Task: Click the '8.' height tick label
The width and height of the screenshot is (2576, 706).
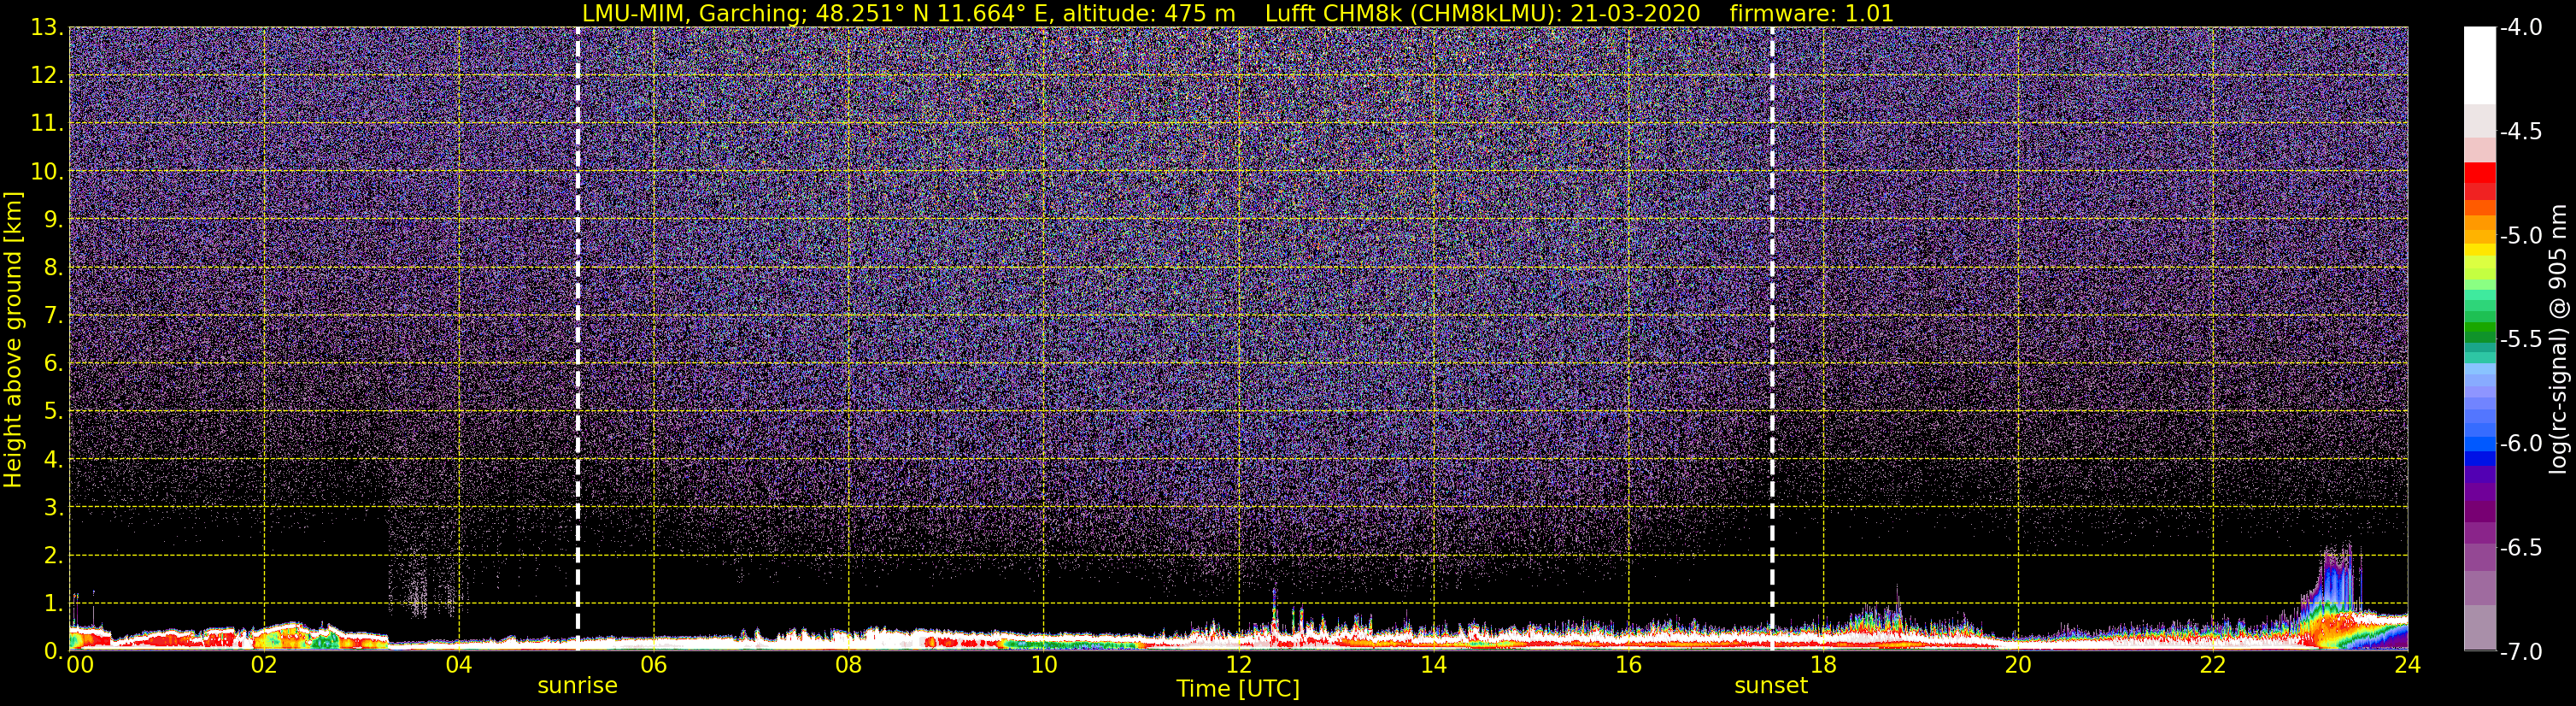Action: [54, 268]
